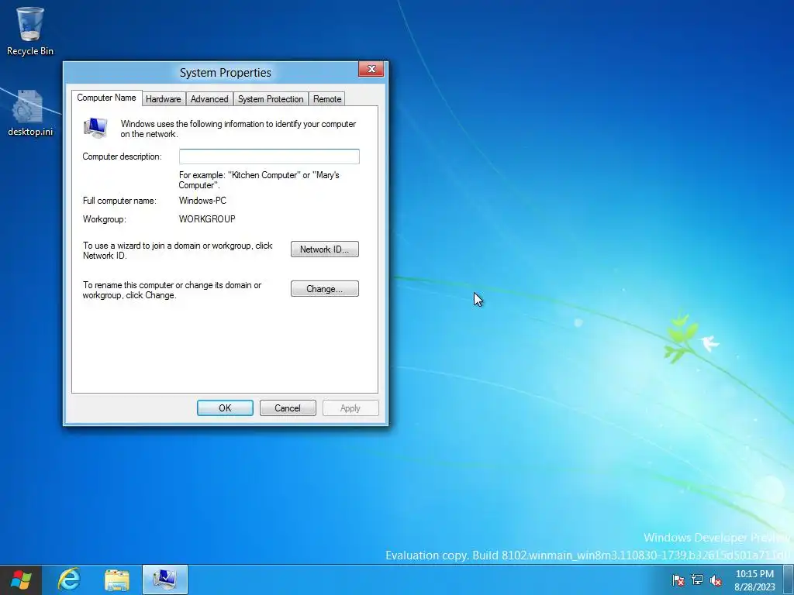Click the Show desktop strip

pyautogui.click(x=789, y=580)
